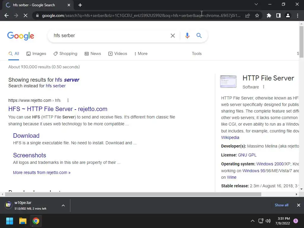
Task: Switch to the Images tab
Action: pos(36,54)
